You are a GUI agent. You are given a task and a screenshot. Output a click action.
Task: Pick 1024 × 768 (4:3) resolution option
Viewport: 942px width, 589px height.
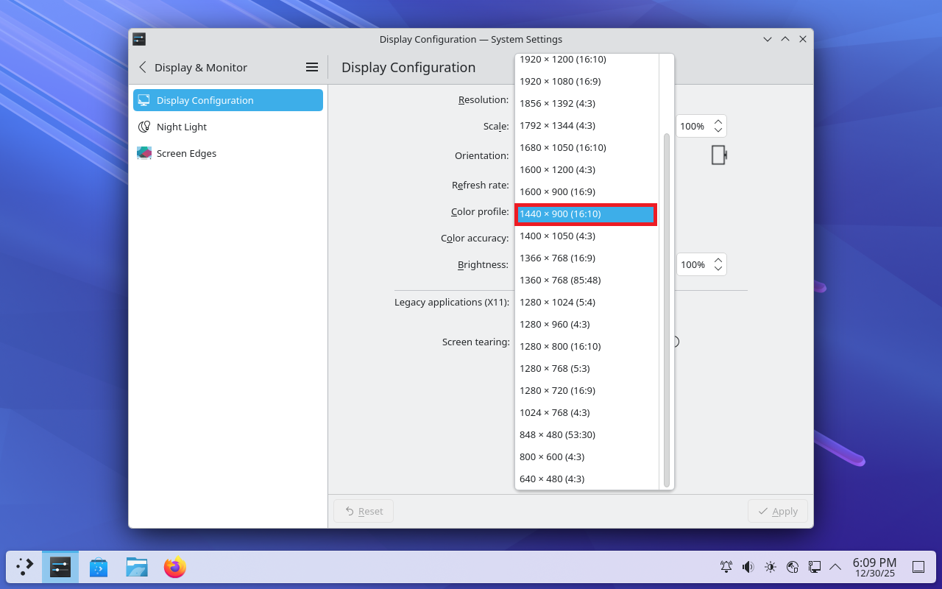555,412
